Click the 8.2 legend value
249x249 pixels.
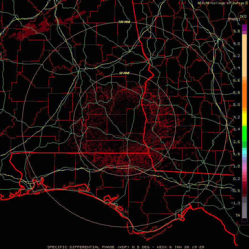coord(237,56)
